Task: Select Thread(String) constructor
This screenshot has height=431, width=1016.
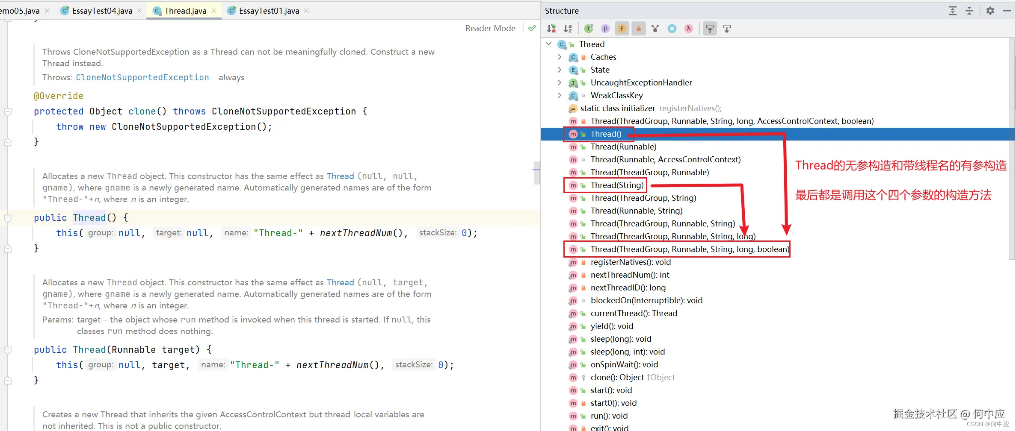Action: 617,185
